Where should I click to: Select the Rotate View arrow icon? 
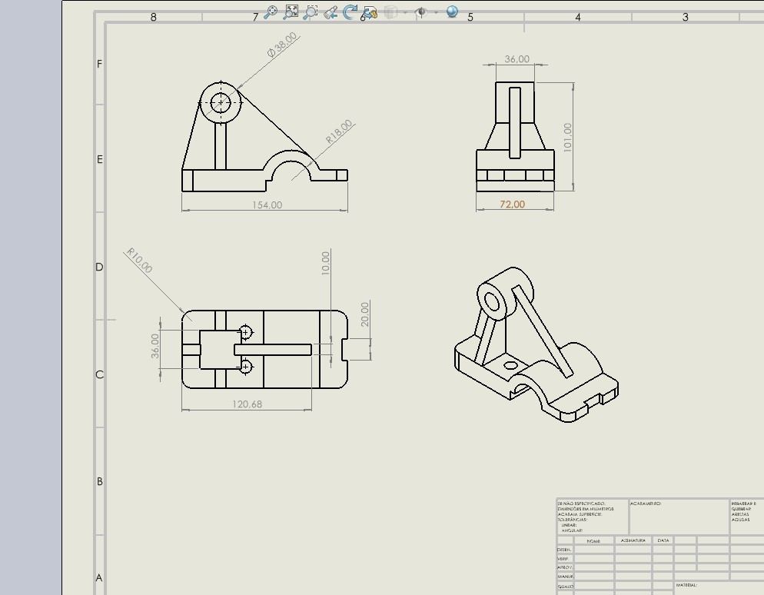click(x=350, y=12)
